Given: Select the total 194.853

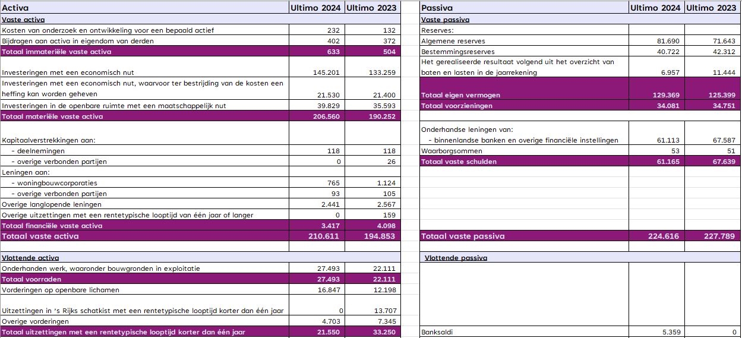Looking at the screenshot, I should [380, 236].
